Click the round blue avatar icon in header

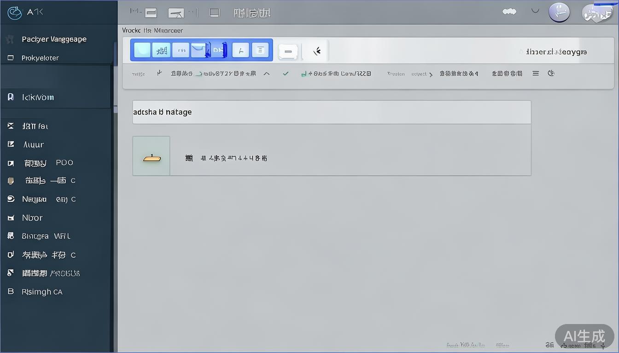click(x=559, y=13)
